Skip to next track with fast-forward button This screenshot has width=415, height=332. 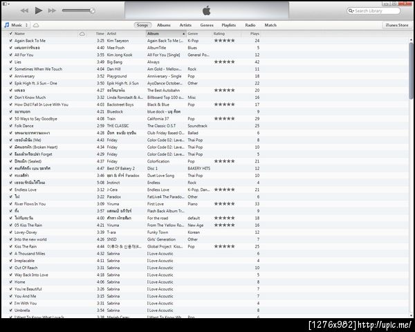(52, 10)
